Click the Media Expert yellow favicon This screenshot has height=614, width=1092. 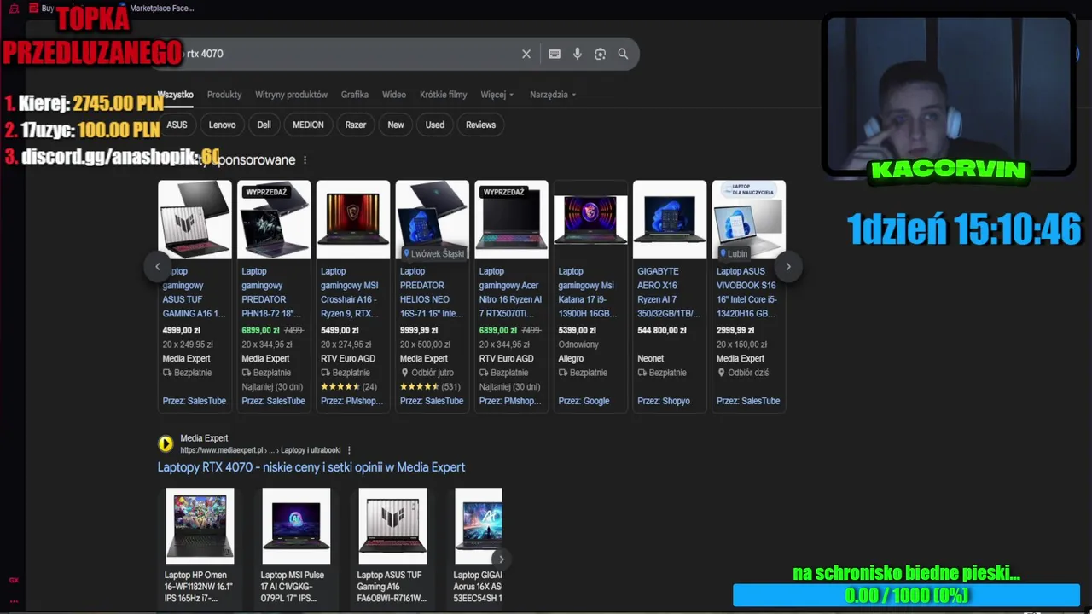(166, 443)
